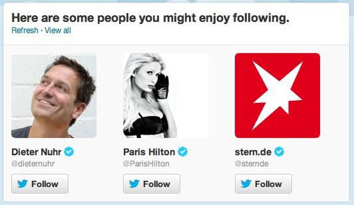Click Twitter bird icon in Dieter Nuhr's Follow button

tap(23, 184)
